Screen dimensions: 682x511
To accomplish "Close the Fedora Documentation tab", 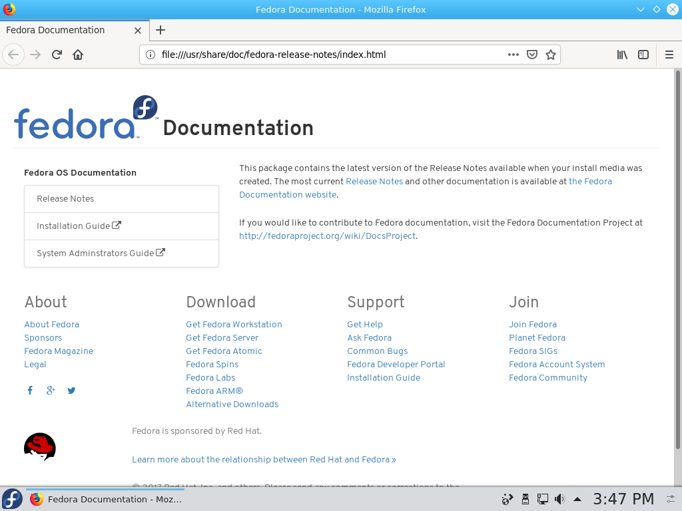I will [x=138, y=31].
